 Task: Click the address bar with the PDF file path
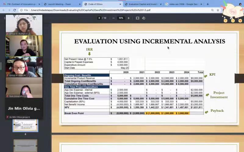pyautogui.click(x=90, y=10)
